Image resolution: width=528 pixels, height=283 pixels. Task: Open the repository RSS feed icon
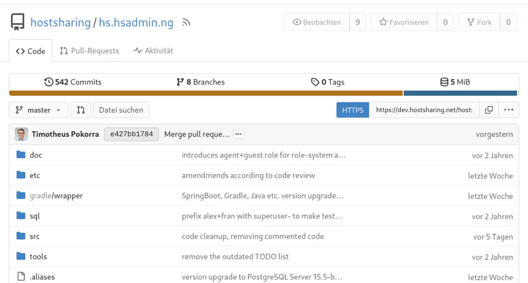186,22
